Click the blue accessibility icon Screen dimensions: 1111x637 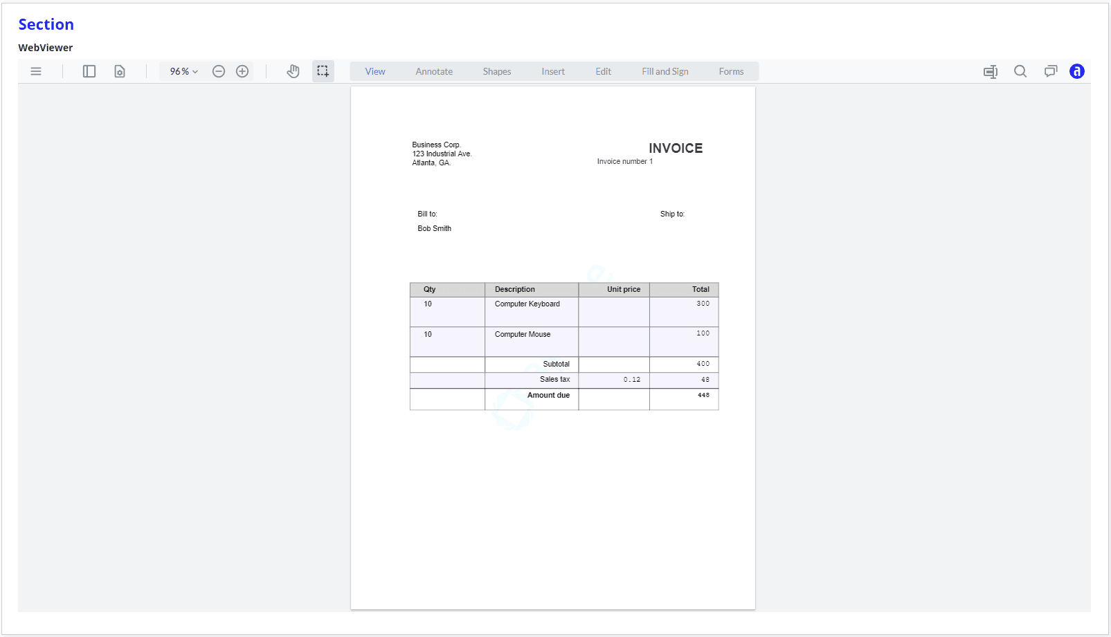coord(1077,71)
